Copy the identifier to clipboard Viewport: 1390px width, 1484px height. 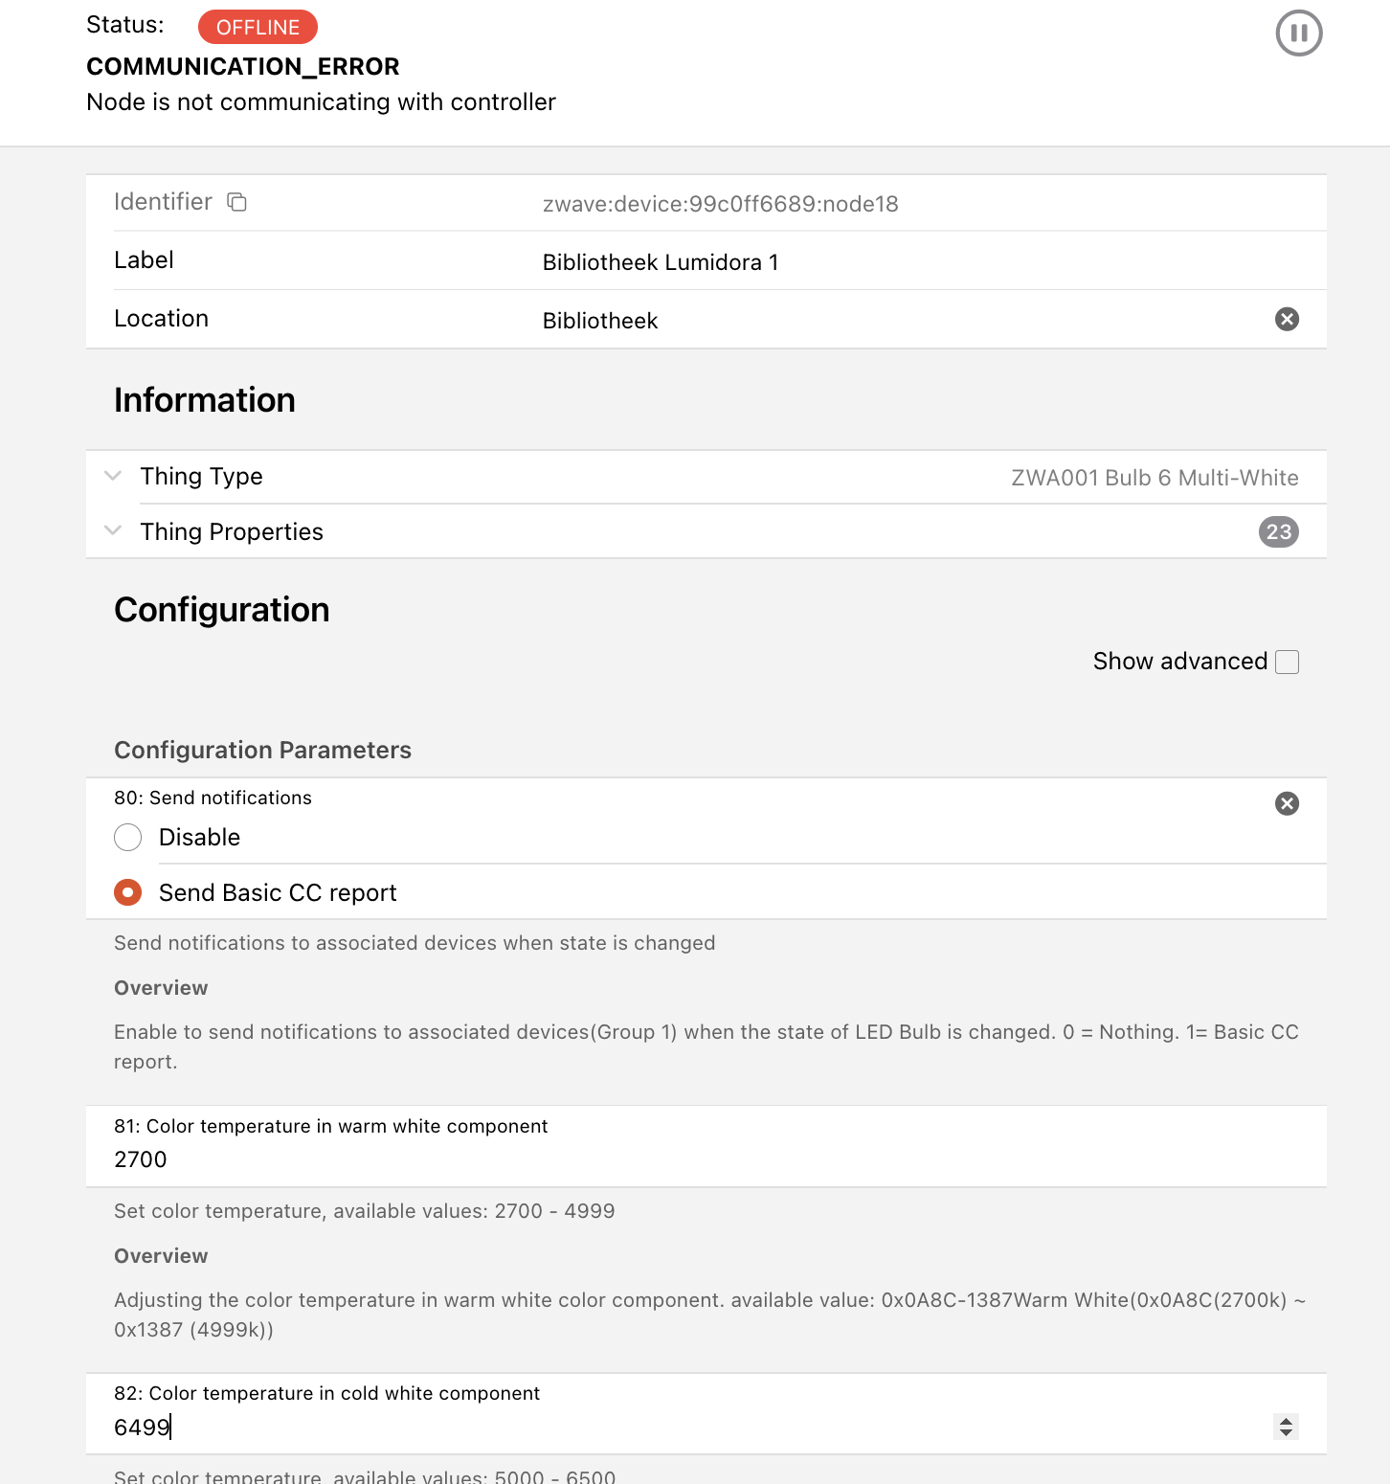click(x=236, y=202)
